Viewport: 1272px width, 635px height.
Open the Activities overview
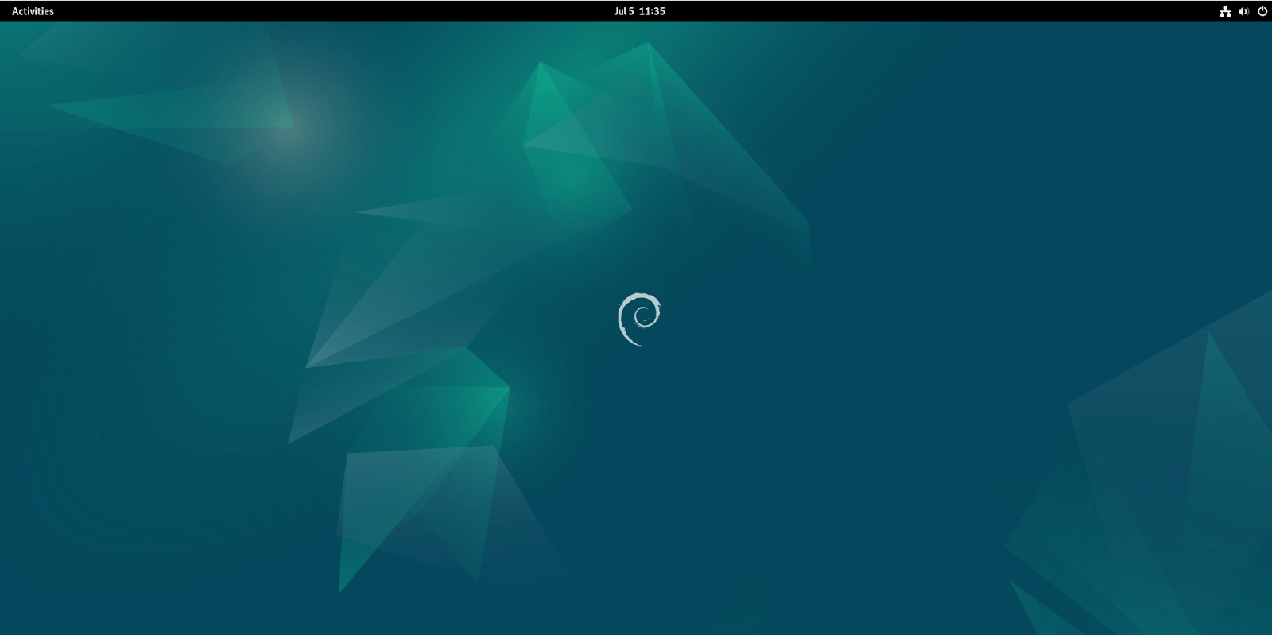(x=33, y=11)
